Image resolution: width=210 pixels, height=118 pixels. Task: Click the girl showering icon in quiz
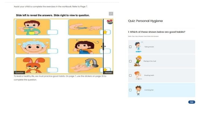[x=138, y=47]
